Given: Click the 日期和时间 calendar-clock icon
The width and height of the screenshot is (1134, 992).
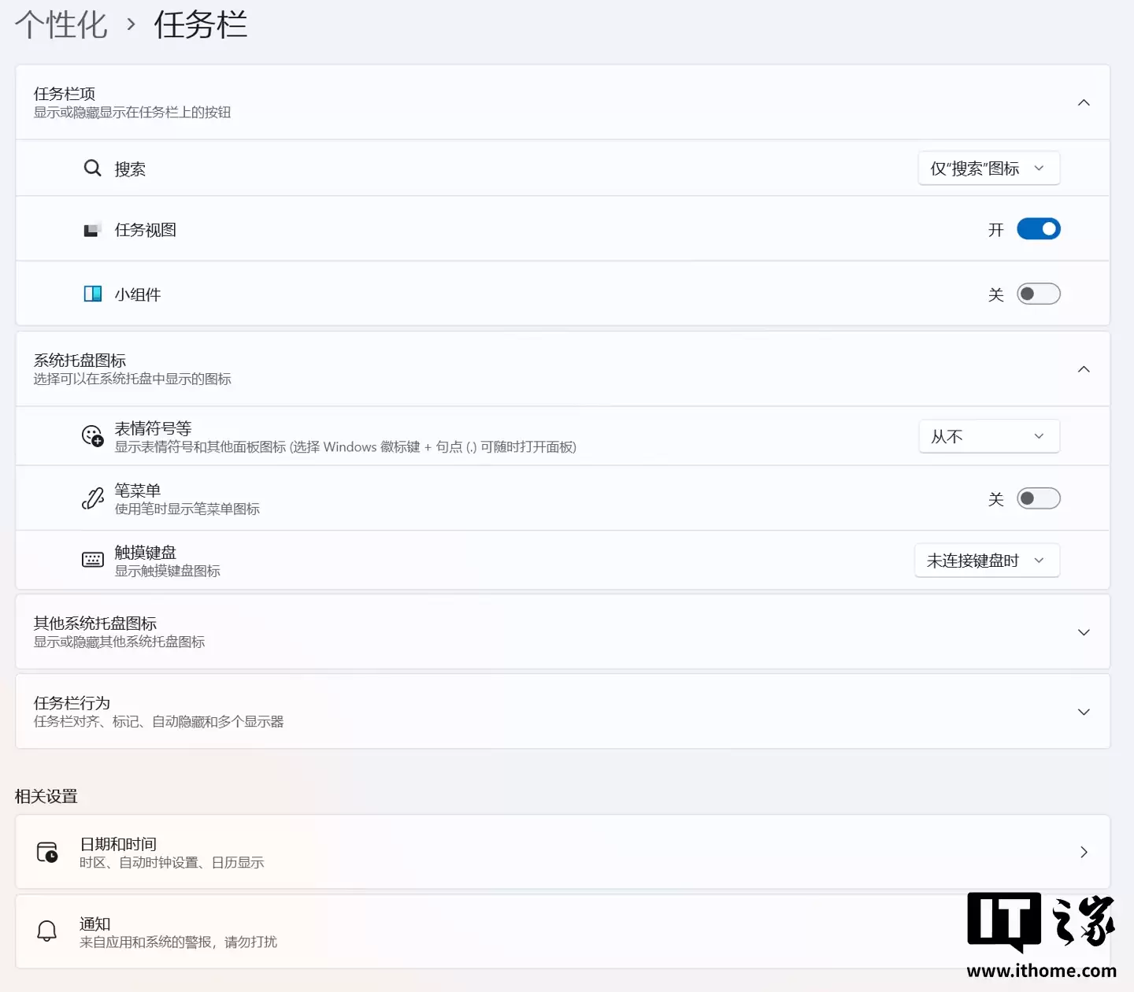Looking at the screenshot, I should click(47, 852).
